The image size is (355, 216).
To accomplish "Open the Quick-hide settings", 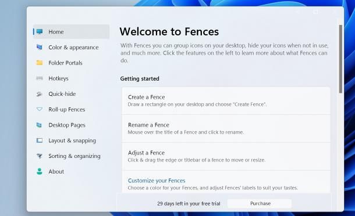I will point(62,94).
